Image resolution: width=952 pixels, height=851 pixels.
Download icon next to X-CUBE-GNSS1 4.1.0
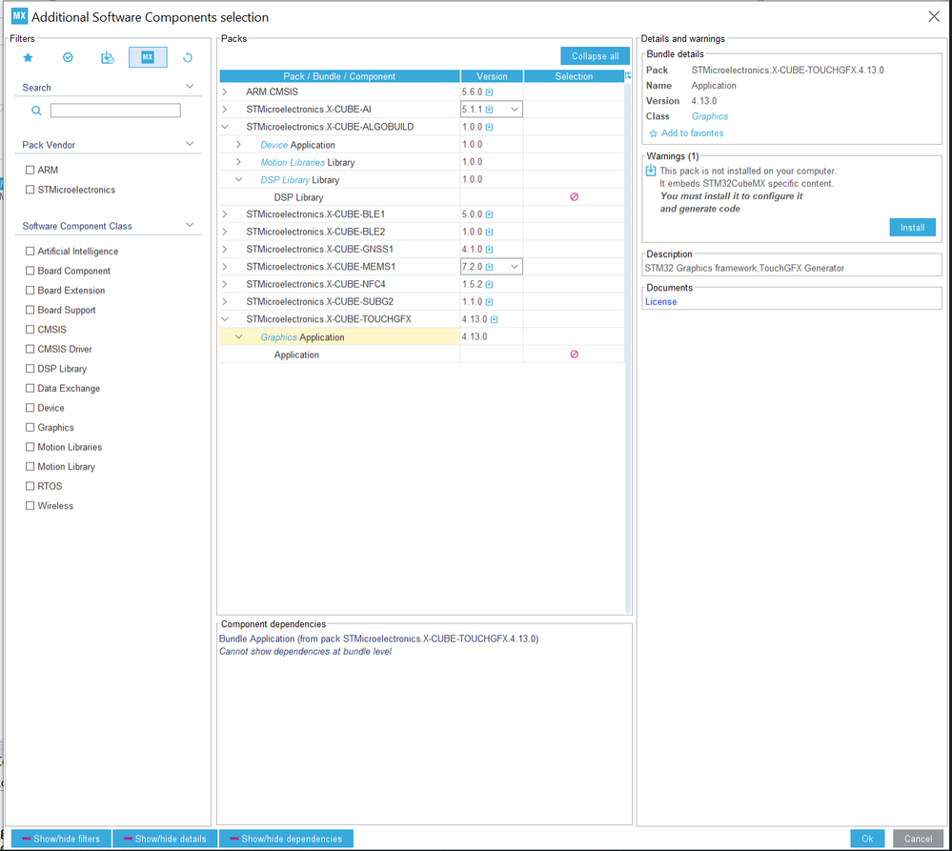[x=490, y=250]
